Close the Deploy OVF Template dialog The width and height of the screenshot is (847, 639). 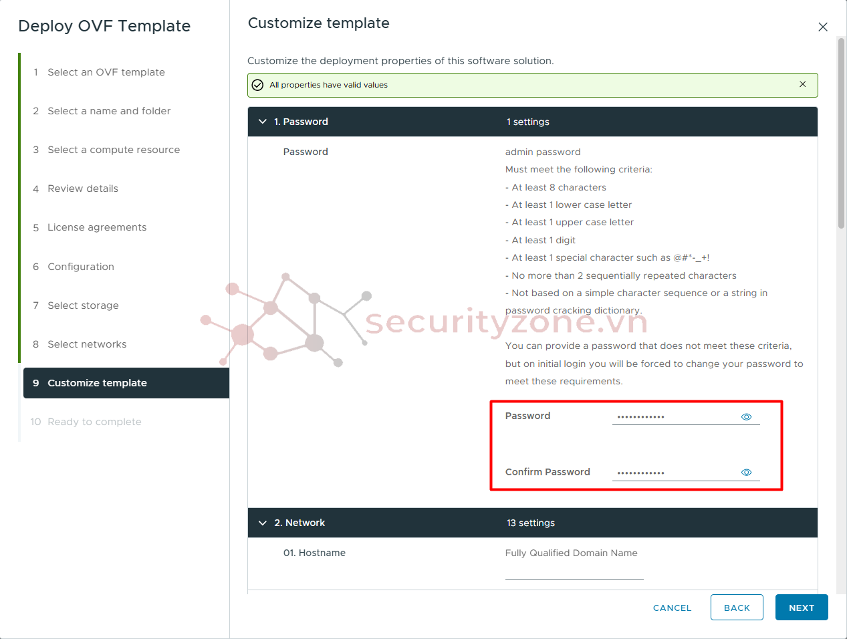[x=823, y=27]
